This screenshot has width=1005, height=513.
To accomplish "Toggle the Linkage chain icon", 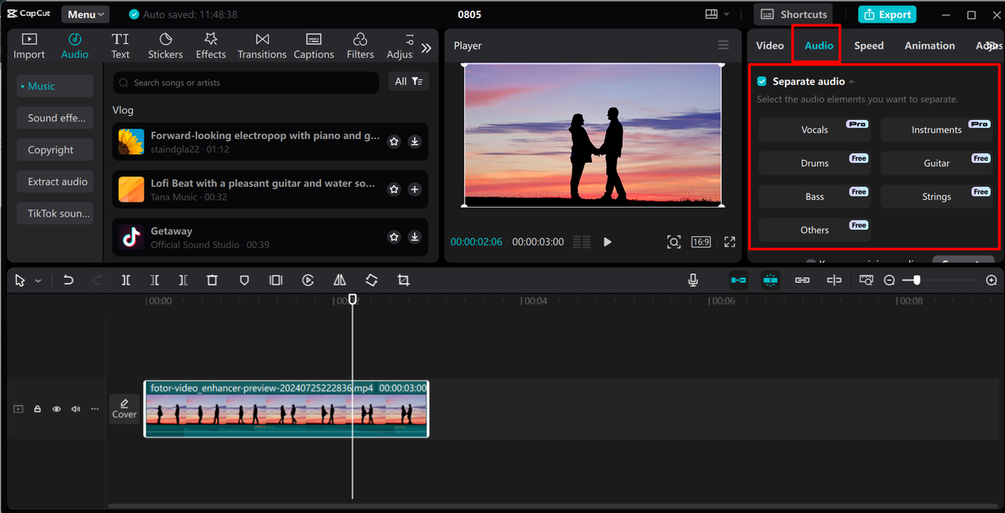I will click(x=802, y=280).
